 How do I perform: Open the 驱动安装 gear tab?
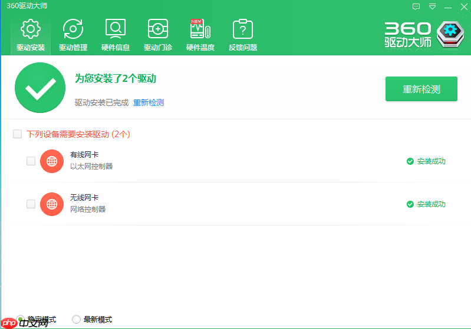[x=30, y=35]
